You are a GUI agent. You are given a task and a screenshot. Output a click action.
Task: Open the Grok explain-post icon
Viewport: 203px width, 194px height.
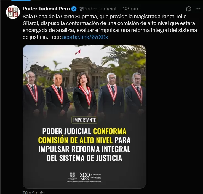(x=188, y=9)
